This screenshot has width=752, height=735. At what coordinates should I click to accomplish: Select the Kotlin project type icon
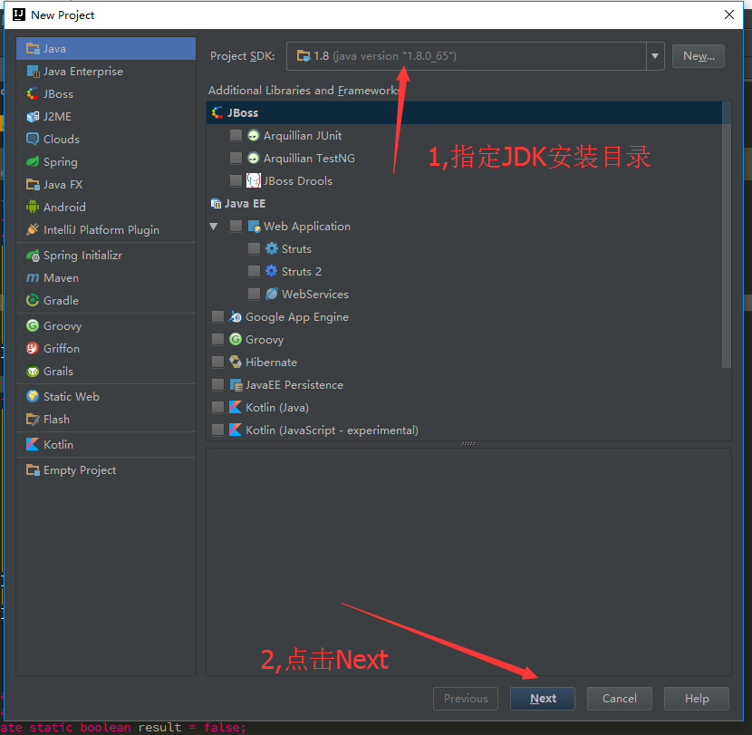point(33,444)
